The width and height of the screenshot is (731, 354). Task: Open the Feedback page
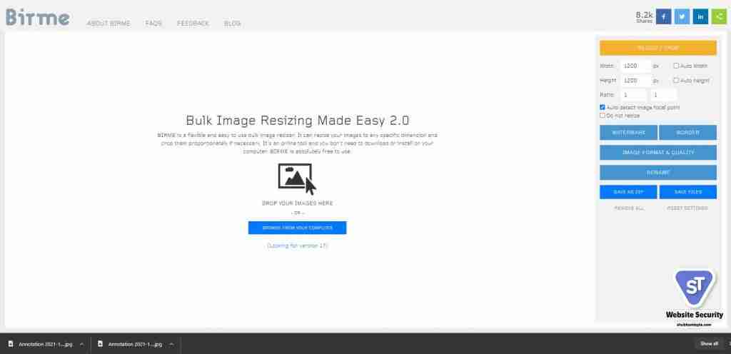(193, 24)
